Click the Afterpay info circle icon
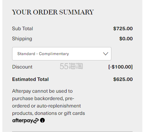 [42, 121]
